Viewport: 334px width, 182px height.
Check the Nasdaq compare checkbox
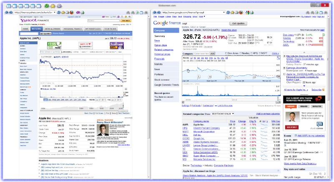tap(240, 53)
